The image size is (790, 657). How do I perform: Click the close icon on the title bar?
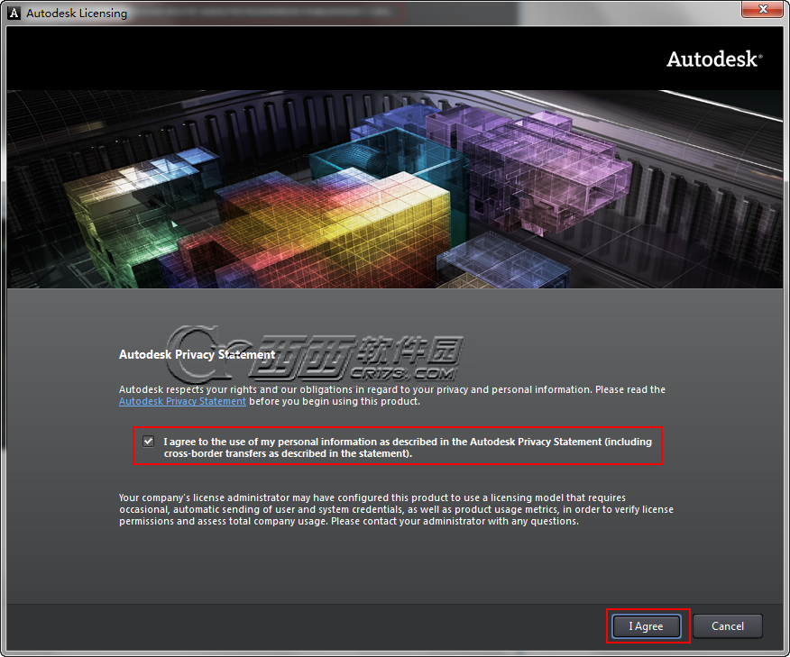click(762, 9)
